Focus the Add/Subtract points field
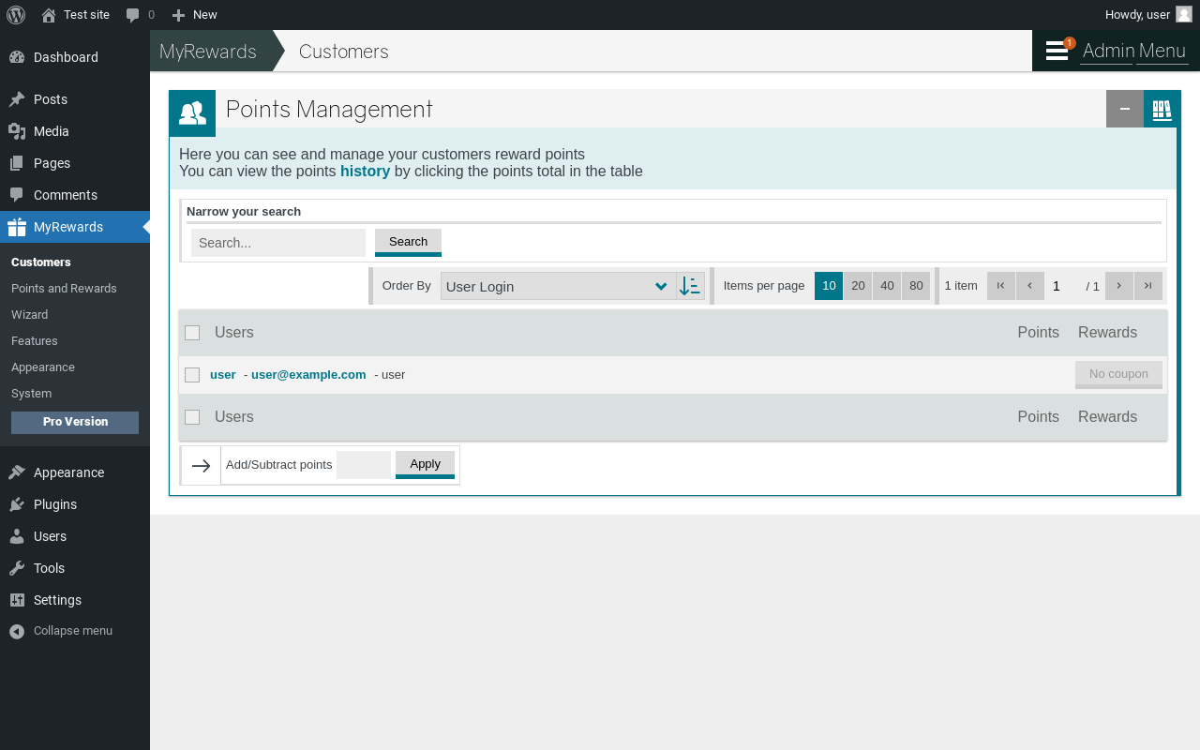This screenshot has height=750, width=1200. pyautogui.click(x=364, y=465)
